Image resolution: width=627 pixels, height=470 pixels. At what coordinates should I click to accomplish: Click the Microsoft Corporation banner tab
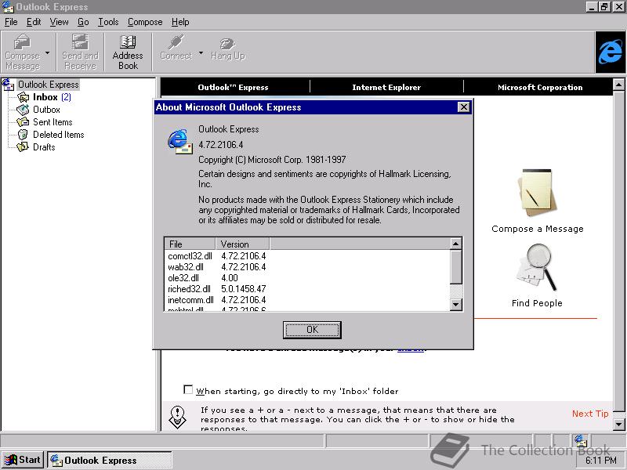540,87
